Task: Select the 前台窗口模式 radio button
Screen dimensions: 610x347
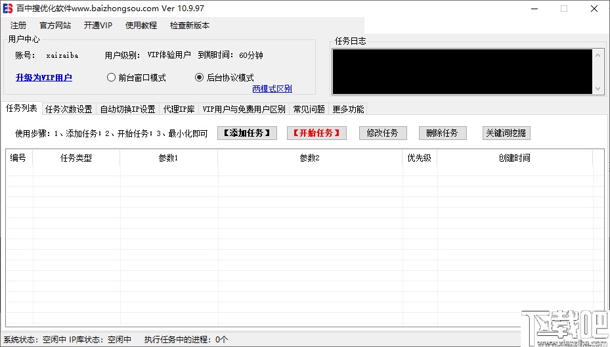Action: point(136,78)
